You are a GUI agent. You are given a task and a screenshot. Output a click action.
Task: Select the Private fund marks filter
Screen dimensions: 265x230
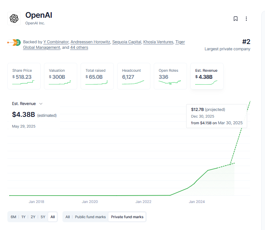click(x=127, y=217)
